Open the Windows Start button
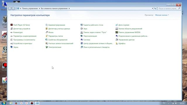The image size is (187, 105). click(x=4, y=103)
